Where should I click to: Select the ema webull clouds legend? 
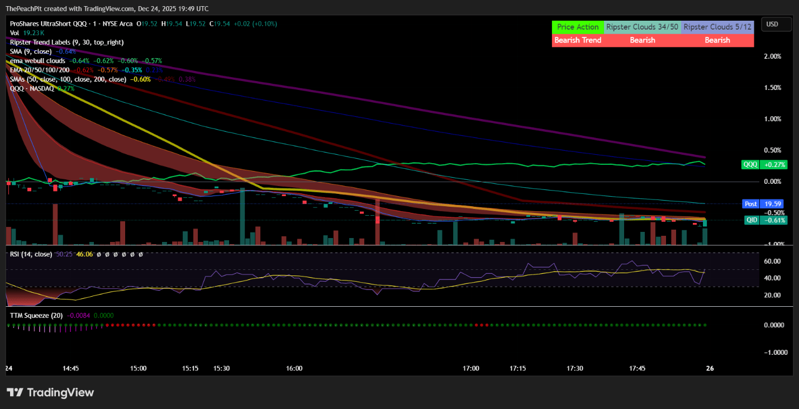point(37,60)
